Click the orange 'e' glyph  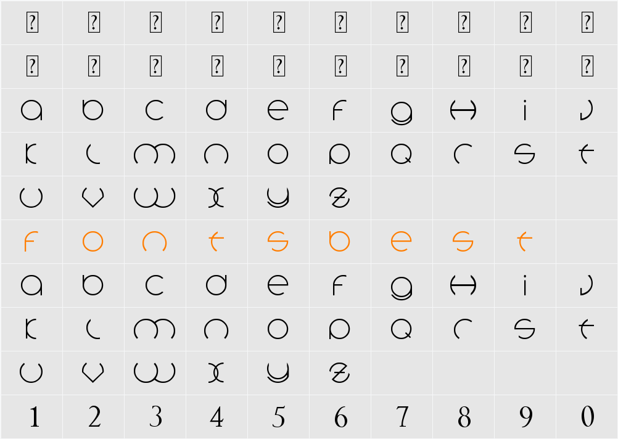tap(401, 241)
